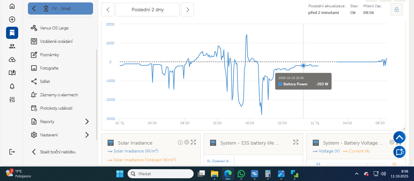This screenshot has height=181, width=414.
Task: Click the lock icon near local time
Action: [x=396, y=9]
